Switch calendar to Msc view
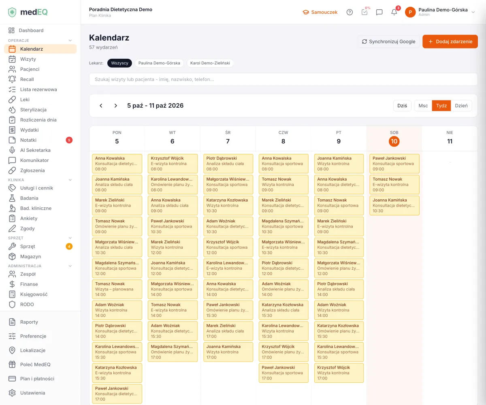The width and height of the screenshot is (486, 405). pyautogui.click(x=423, y=106)
